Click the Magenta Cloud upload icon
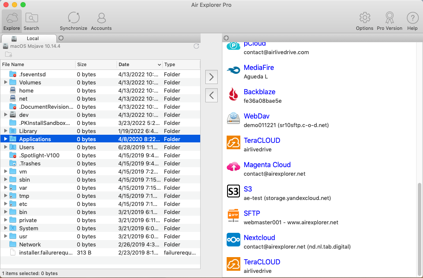423x278 pixels. click(233, 167)
